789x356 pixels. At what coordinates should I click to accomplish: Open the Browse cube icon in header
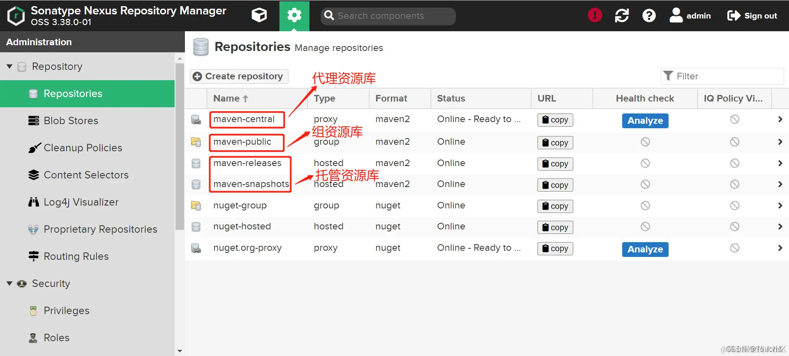coord(259,16)
